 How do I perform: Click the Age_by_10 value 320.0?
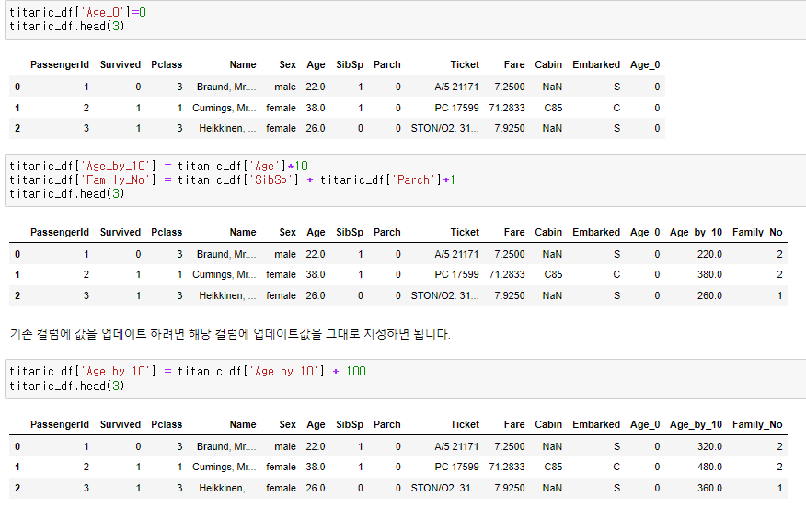click(x=709, y=446)
